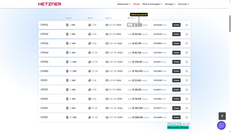Click the CPU icon in CPX22 row
This screenshot has height=133, width=231.
[x=67, y=34]
